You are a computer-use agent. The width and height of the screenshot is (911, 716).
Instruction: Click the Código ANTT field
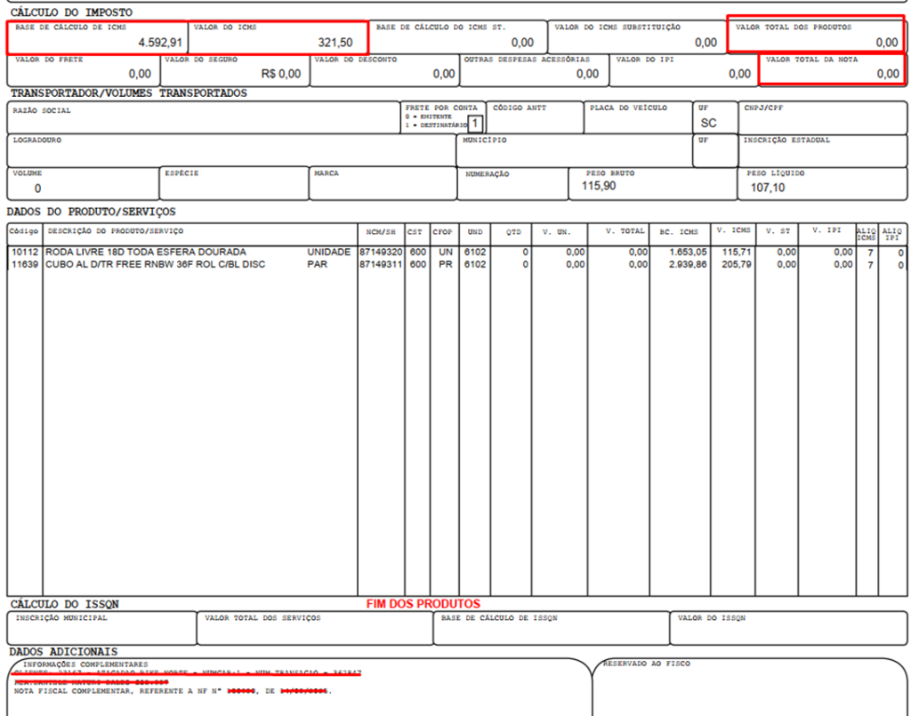coord(535,118)
